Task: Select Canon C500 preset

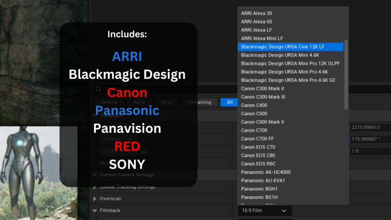Action: [x=291, y=113]
